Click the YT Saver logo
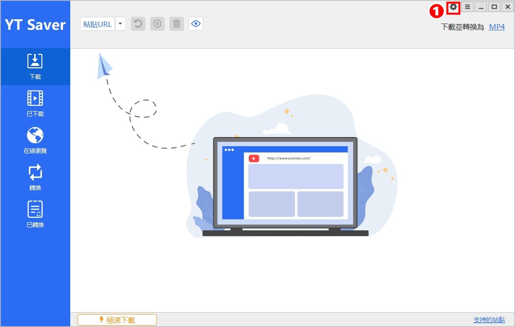The height and width of the screenshot is (327, 515). (35, 25)
